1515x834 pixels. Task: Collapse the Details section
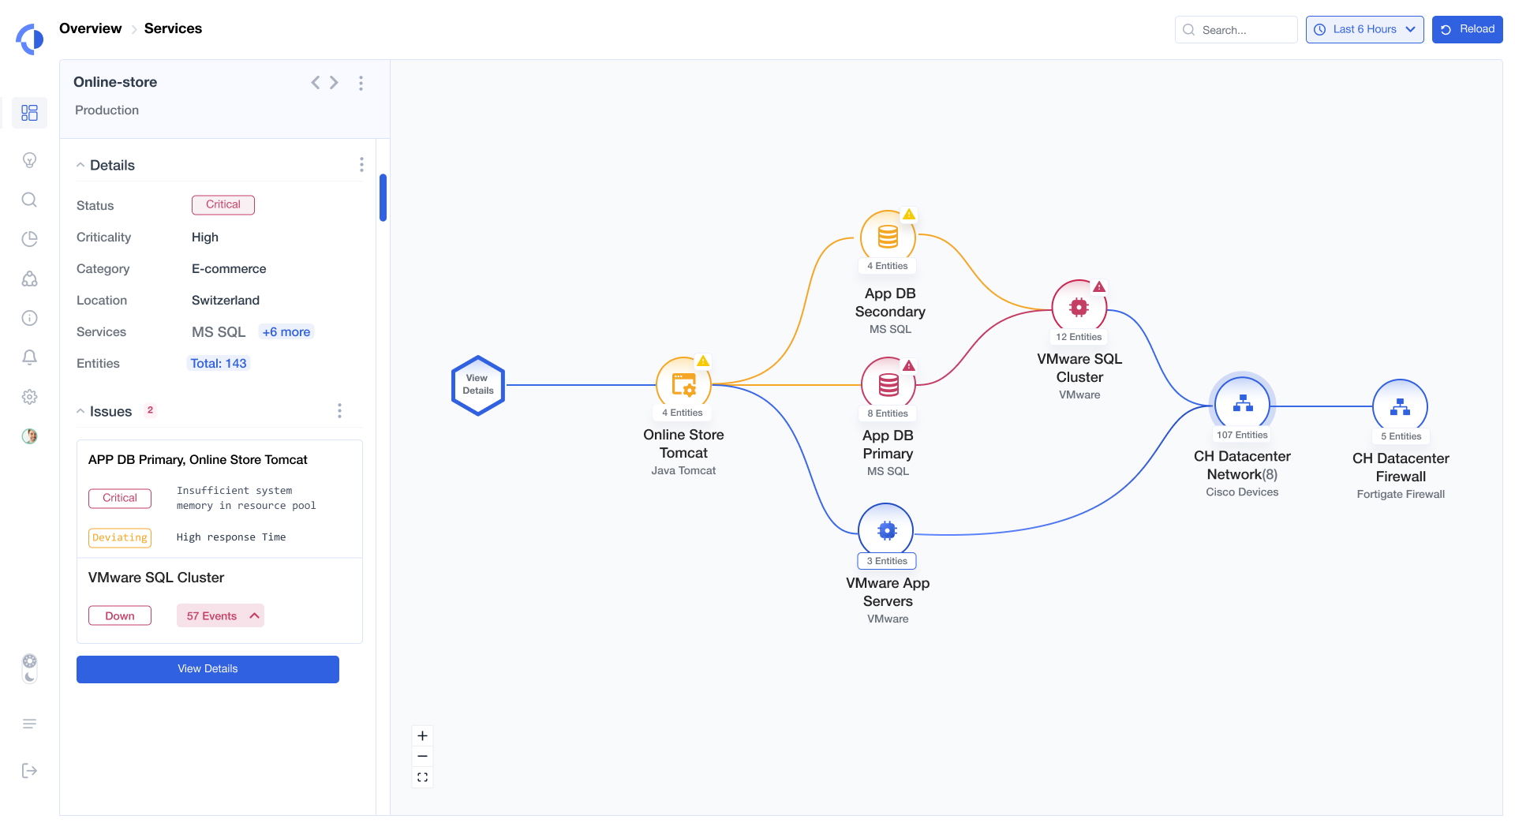click(80, 165)
